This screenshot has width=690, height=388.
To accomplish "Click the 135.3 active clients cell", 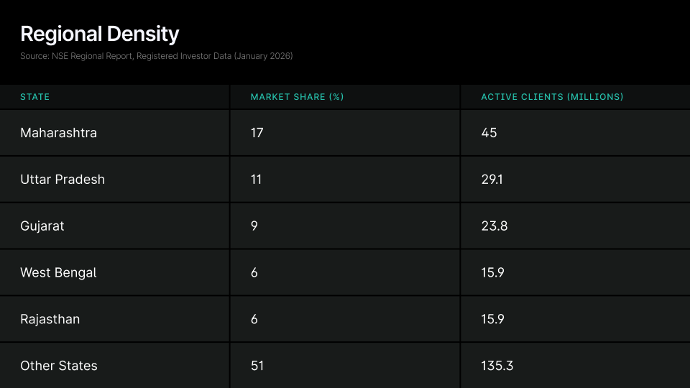I will [x=497, y=366].
